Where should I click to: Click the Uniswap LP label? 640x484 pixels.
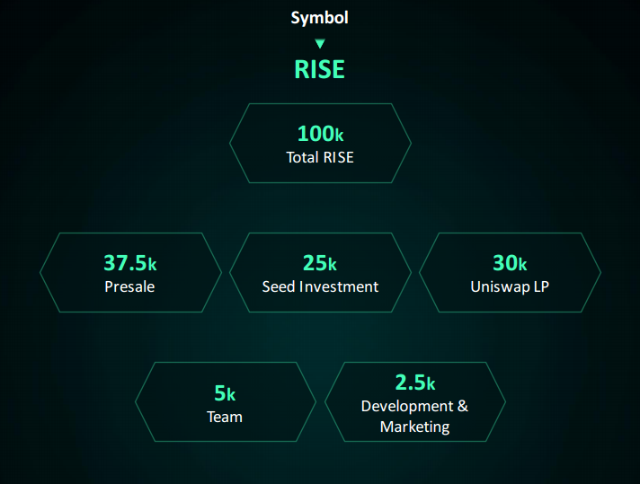point(510,286)
